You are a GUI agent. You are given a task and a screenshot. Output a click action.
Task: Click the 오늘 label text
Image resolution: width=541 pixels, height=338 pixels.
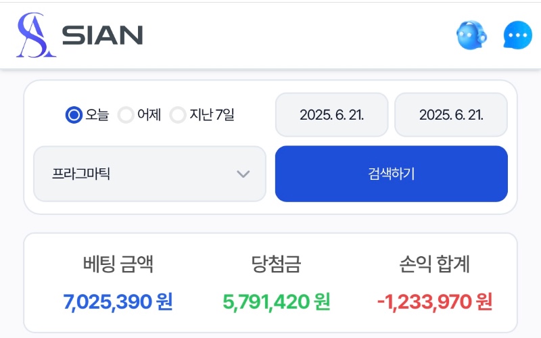point(97,115)
